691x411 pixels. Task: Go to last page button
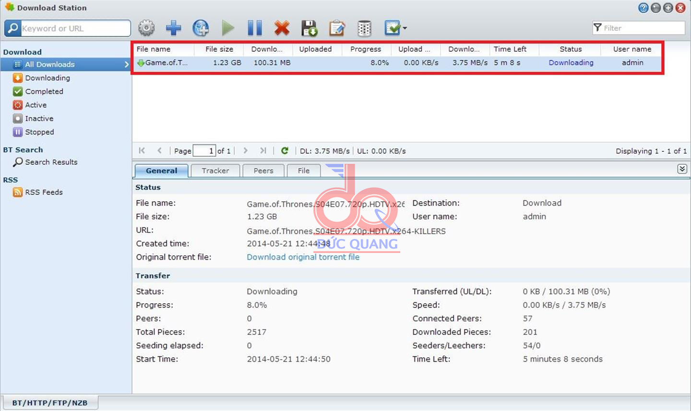[x=263, y=150]
